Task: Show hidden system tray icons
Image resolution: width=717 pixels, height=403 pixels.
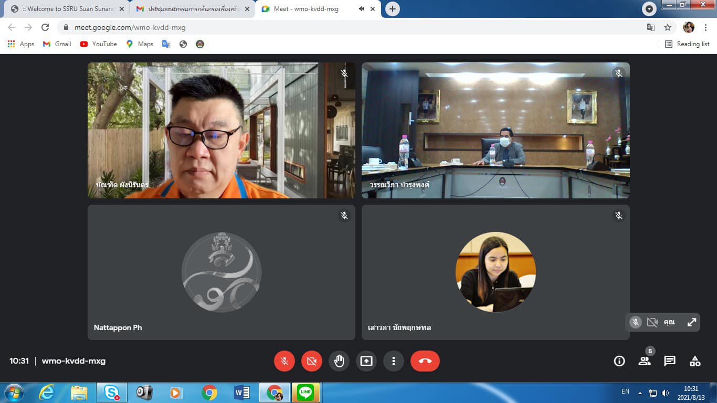Action: [640, 393]
